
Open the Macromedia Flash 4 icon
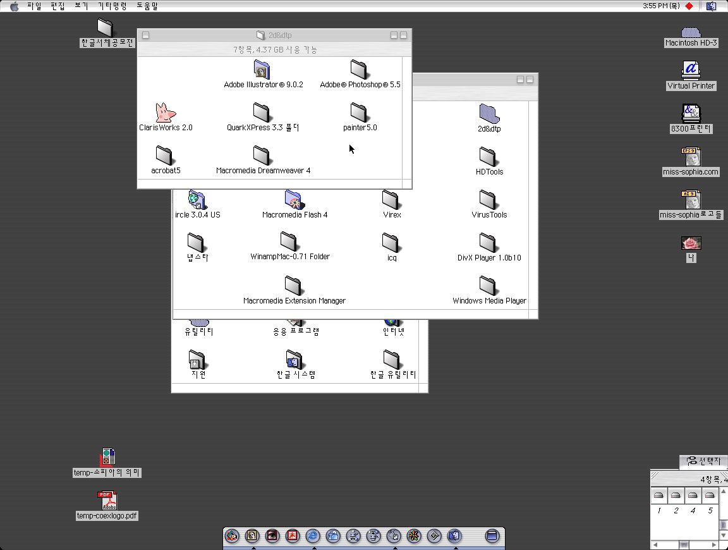coord(294,200)
